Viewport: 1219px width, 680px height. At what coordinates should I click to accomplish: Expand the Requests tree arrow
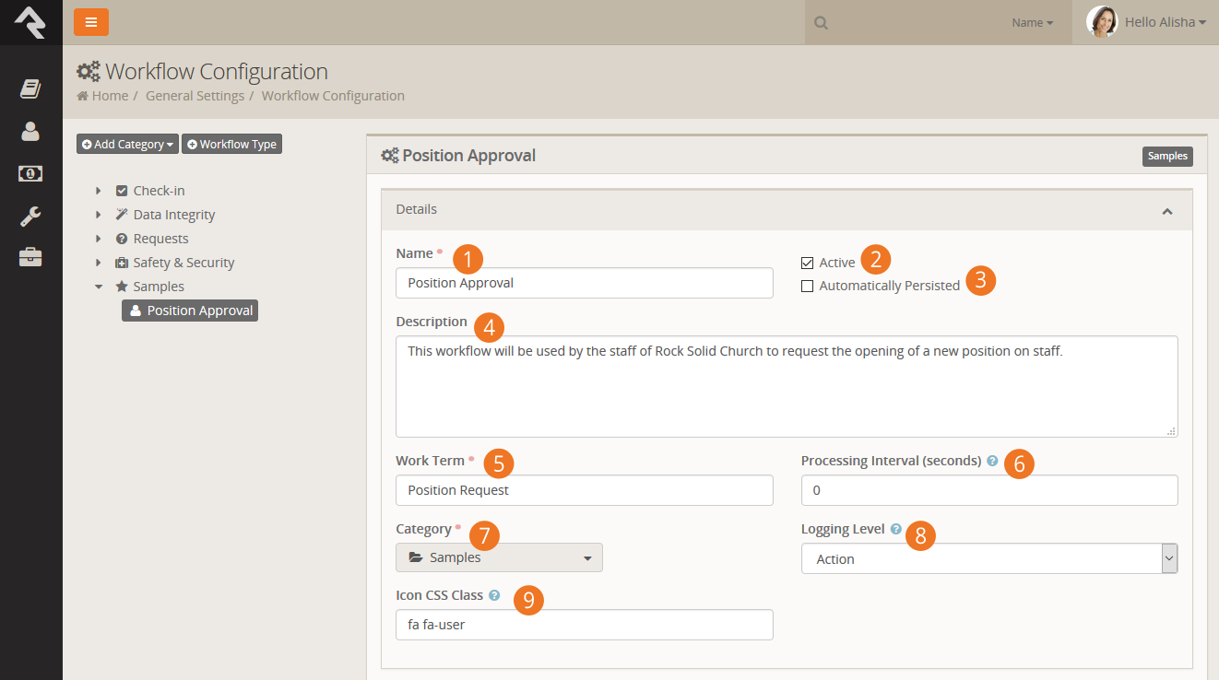[99, 239]
